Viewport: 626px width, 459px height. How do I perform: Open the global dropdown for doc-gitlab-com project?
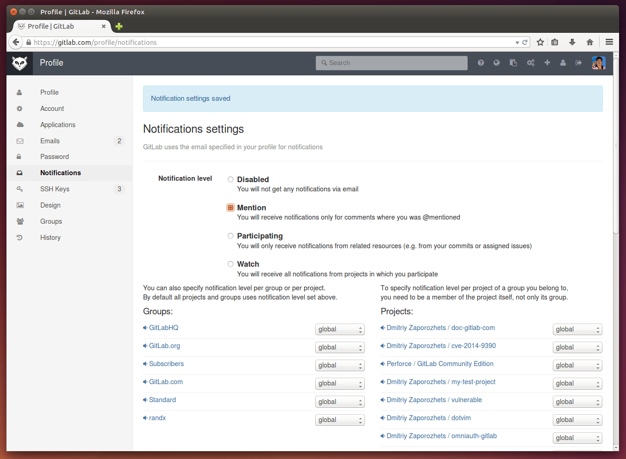(577, 329)
